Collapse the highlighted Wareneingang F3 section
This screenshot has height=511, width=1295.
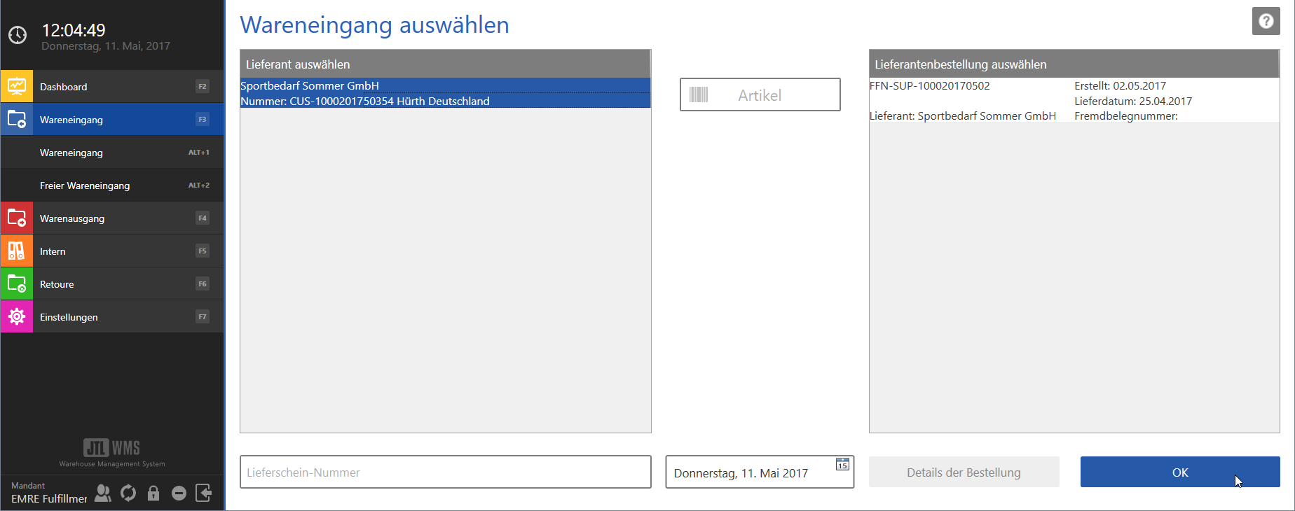point(112,120)
